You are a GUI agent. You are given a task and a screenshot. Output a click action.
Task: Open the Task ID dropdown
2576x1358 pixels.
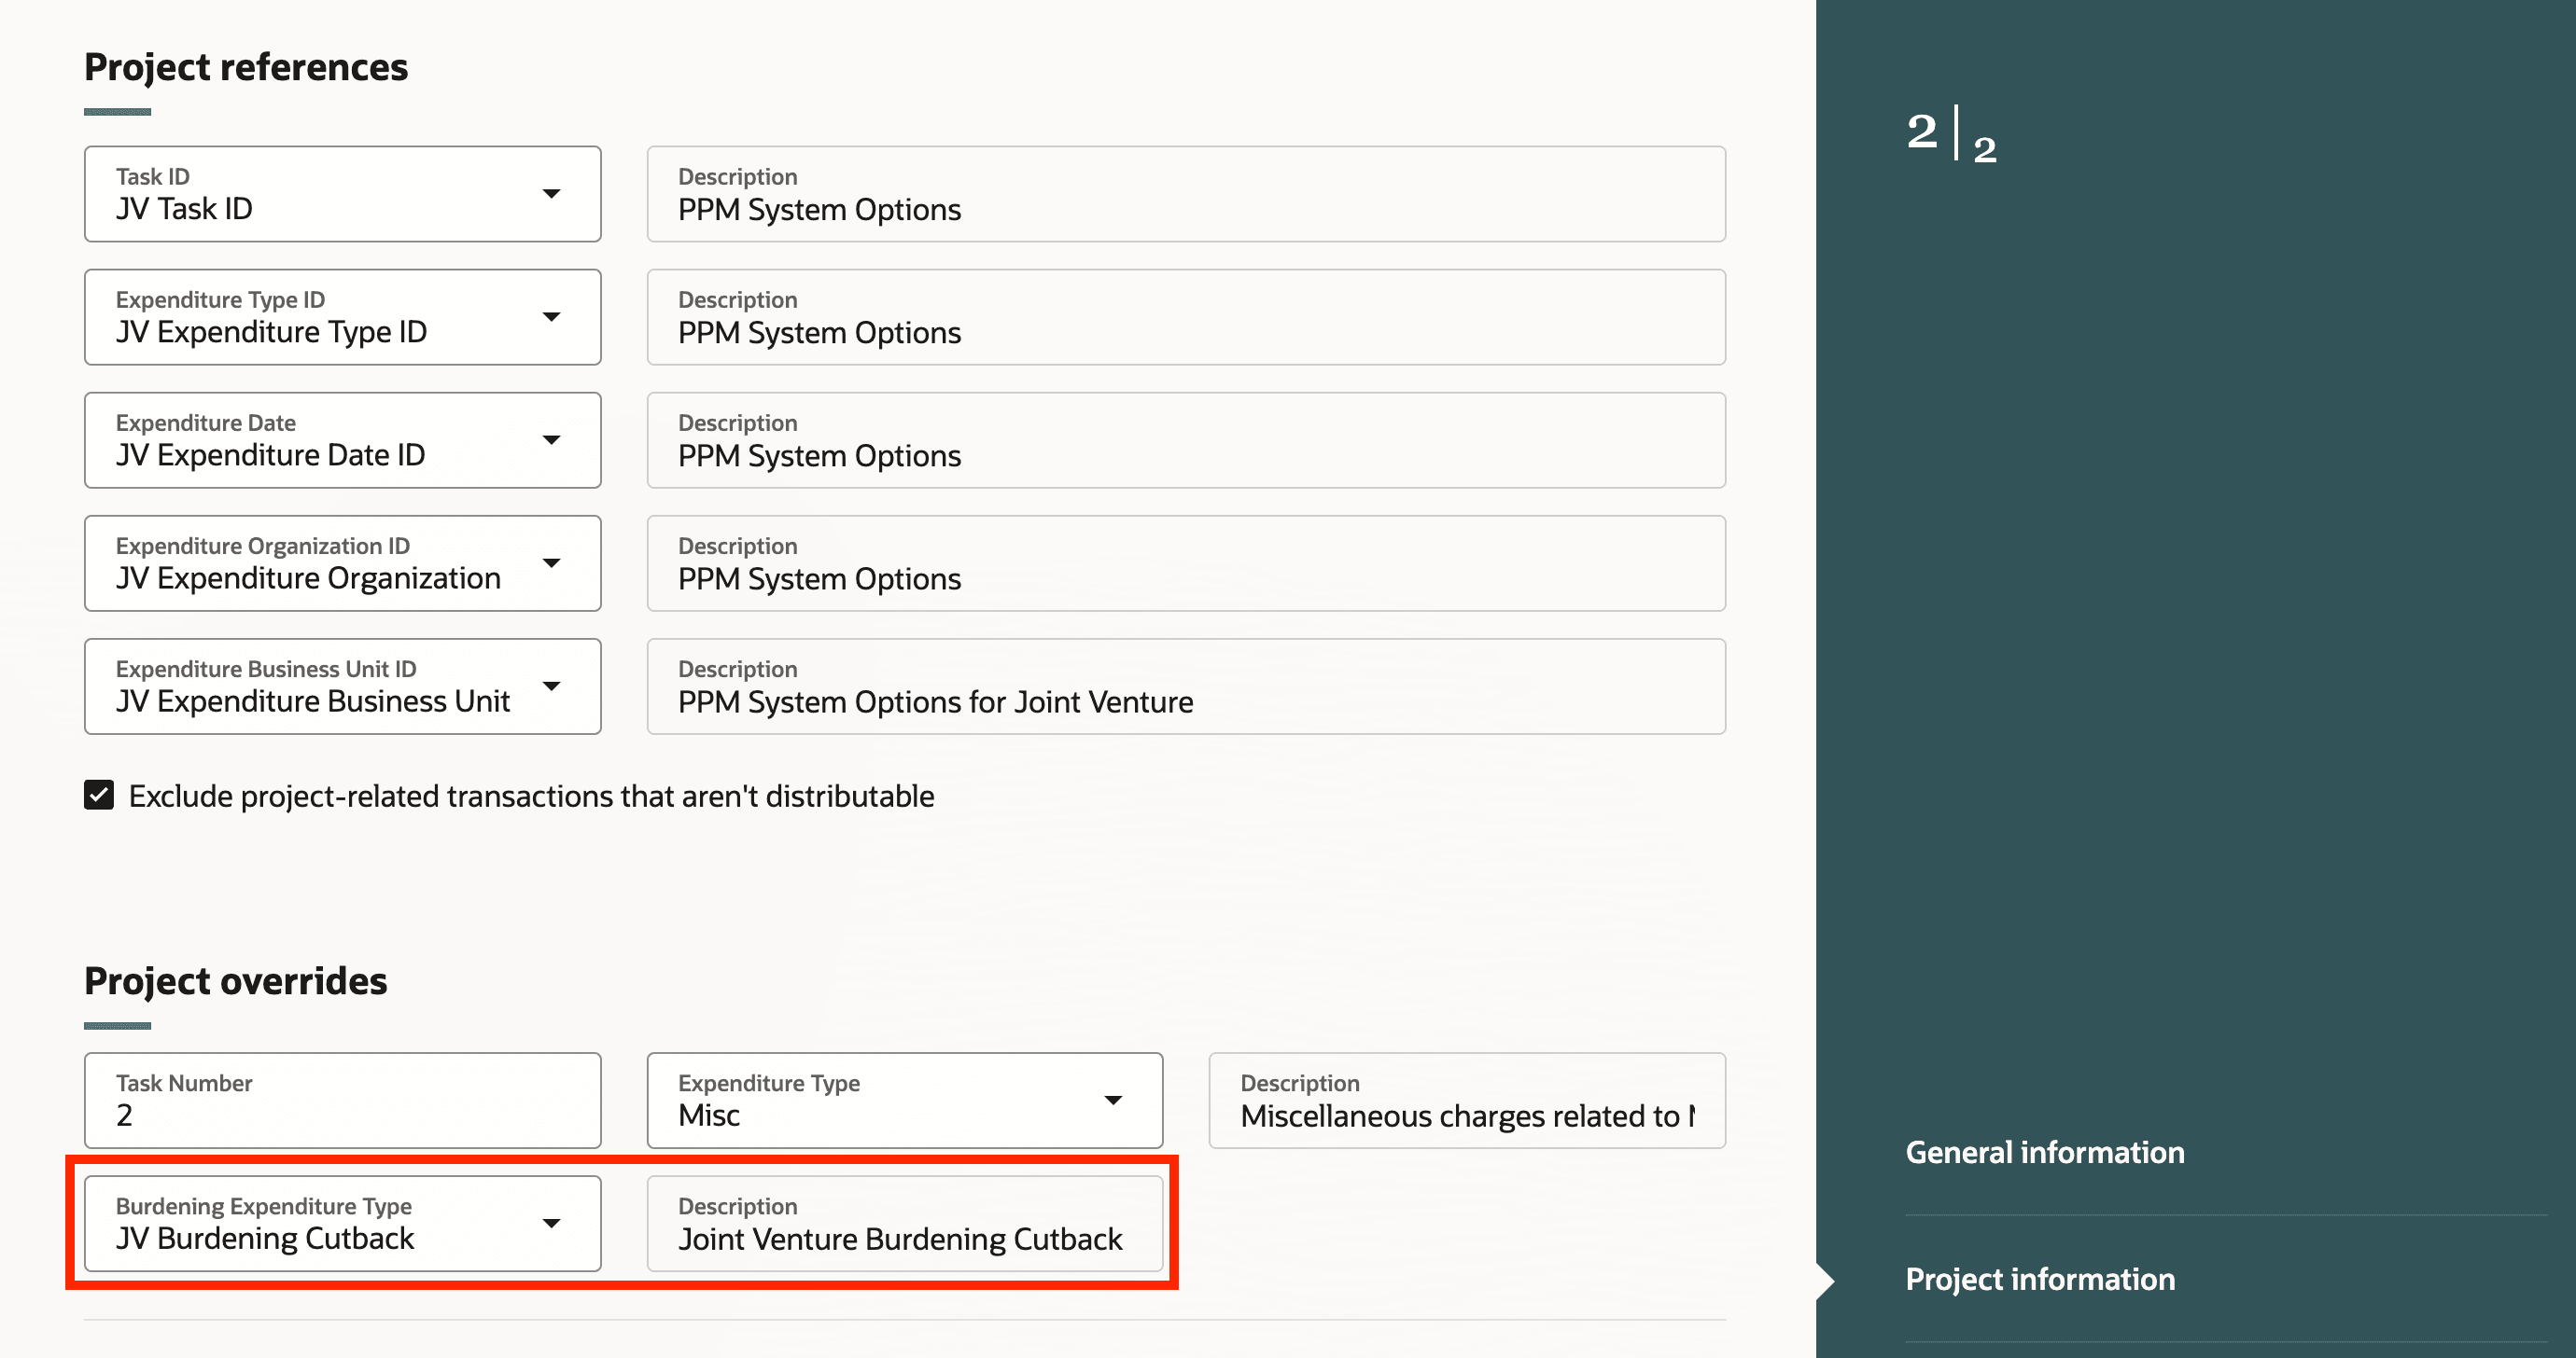(x=552, y=193)
